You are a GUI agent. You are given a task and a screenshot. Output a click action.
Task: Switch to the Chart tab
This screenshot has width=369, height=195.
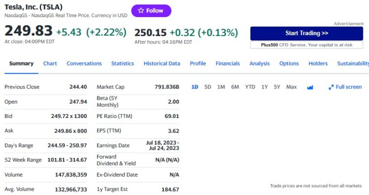[x=50, y=64]
